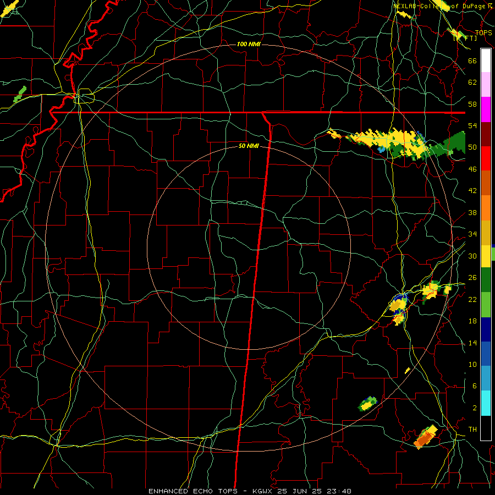495x495 pixels.
Task: Select the legend value 38
Action: pos(472,213)
